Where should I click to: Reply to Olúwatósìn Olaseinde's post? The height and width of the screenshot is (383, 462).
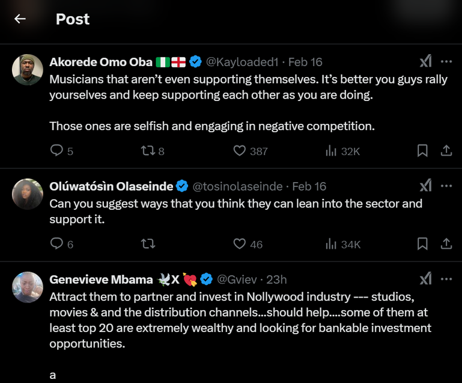point(57,244)
